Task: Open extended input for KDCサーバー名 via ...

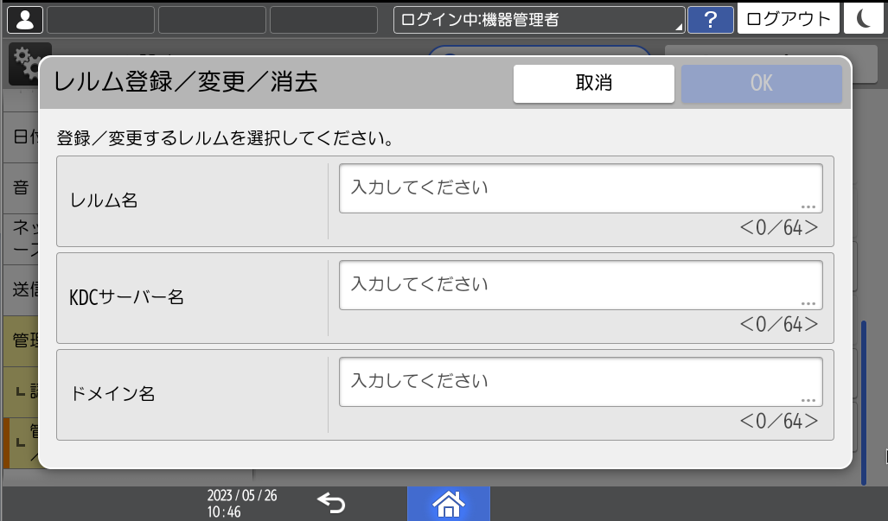Action: point(808,302)
